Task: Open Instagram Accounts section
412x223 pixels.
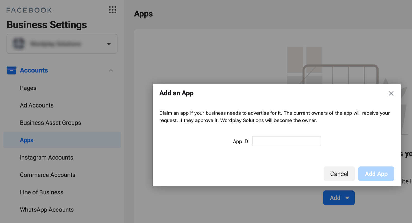Action: pos(47,158)
